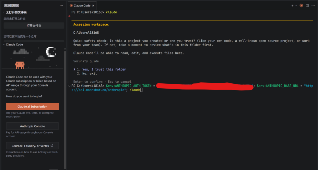Click the 'How do you want to log in?' text
318x170 pixels.
(24, 96)
